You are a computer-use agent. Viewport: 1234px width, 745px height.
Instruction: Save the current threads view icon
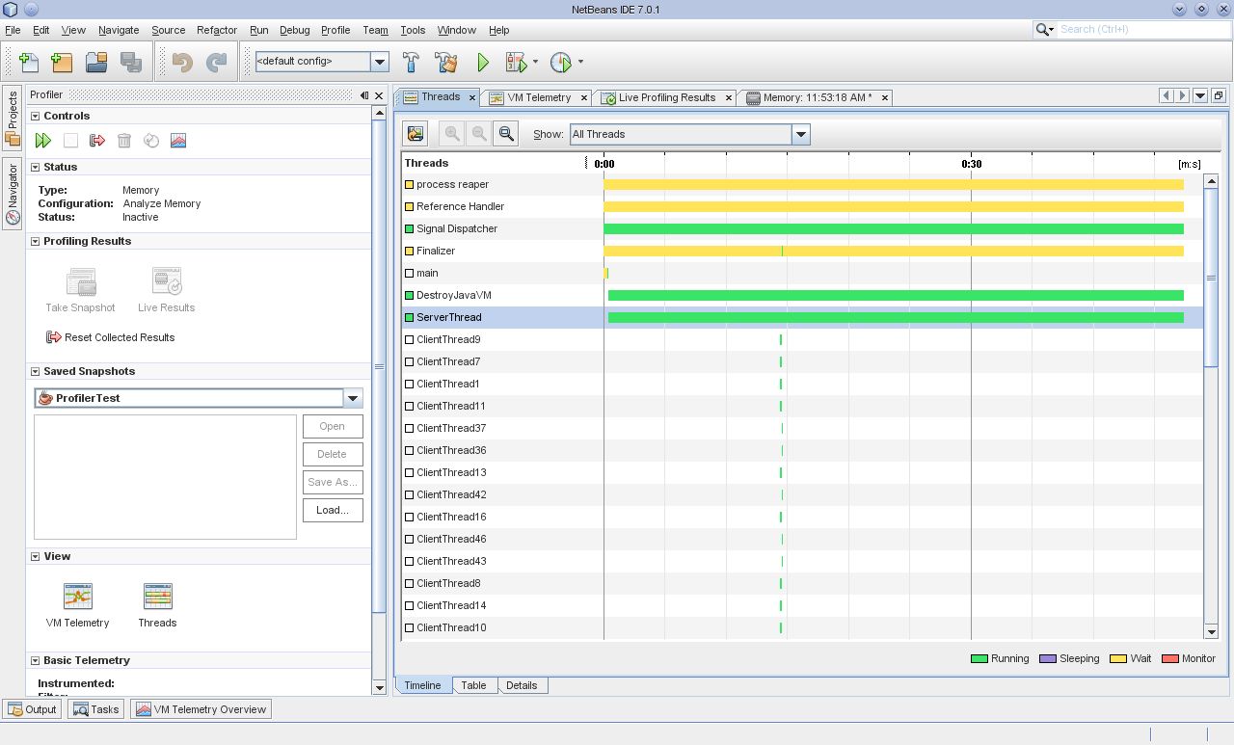tap(416, 134)
